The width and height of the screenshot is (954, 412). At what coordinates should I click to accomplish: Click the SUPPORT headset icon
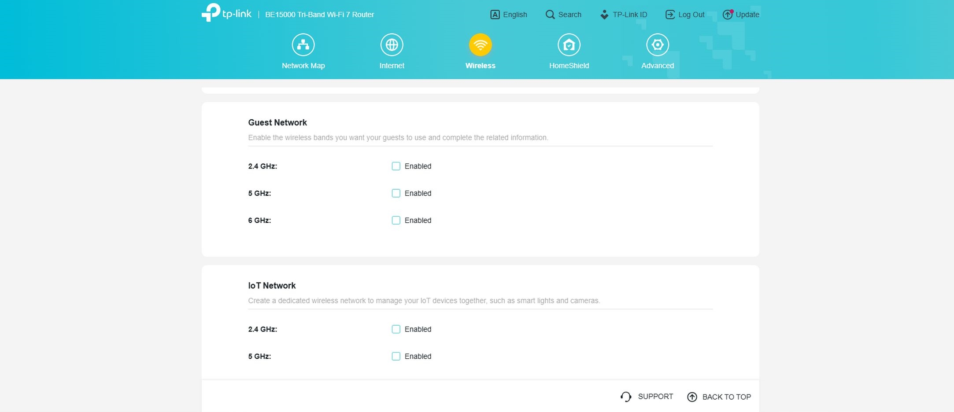[x=626, y=397]
